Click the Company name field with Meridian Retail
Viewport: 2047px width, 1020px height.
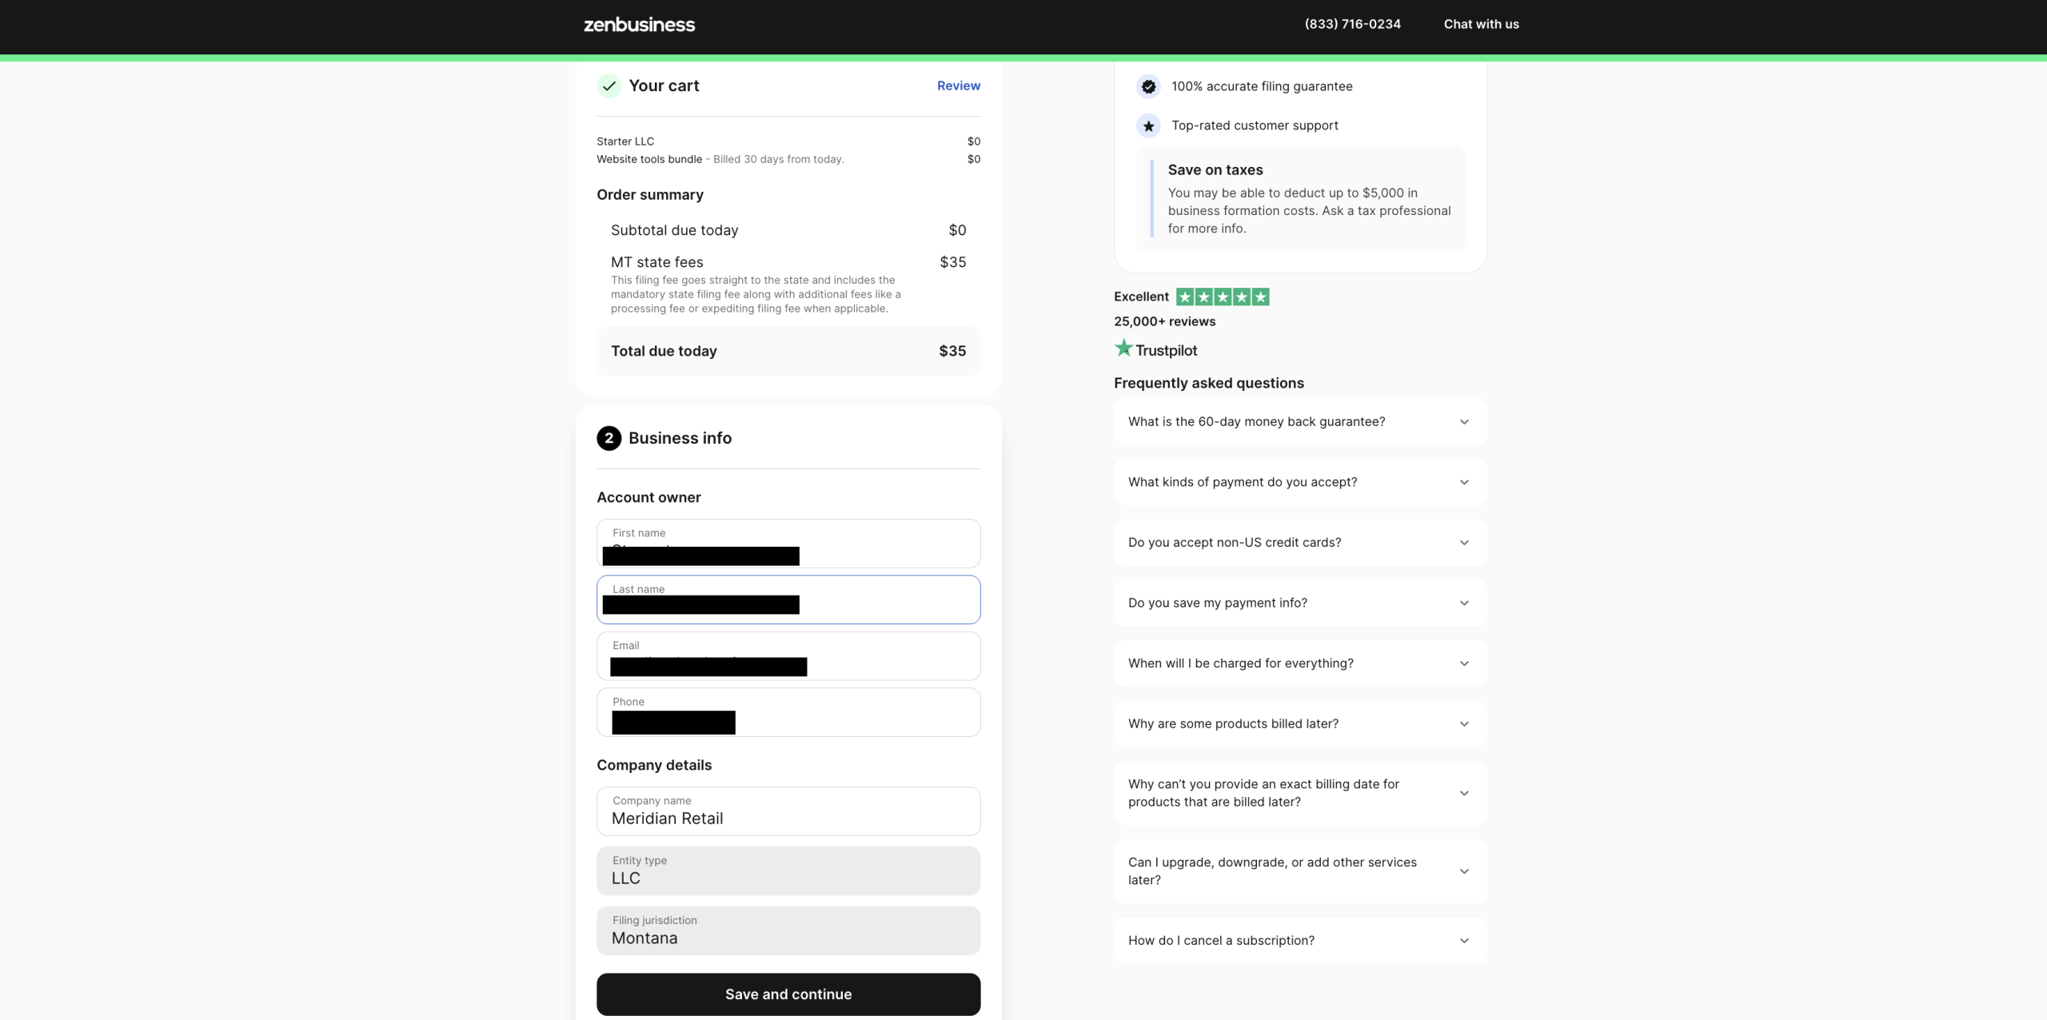click(788, 811)
